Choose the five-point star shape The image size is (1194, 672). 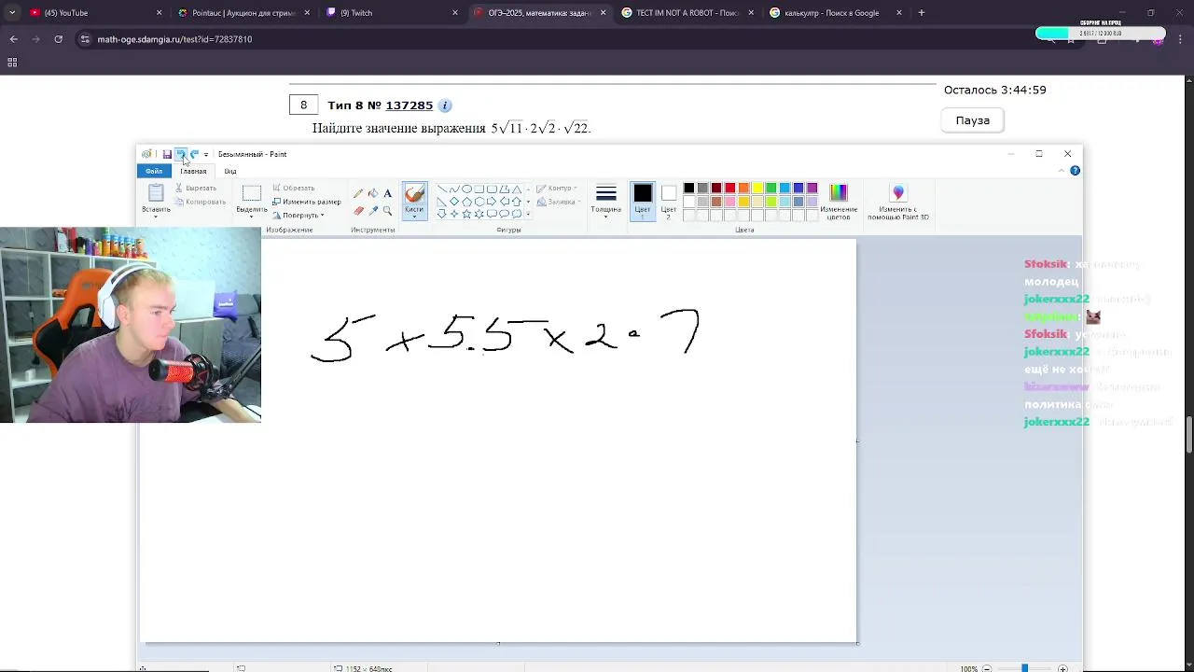pyautogui.click(x=466, y=214)
